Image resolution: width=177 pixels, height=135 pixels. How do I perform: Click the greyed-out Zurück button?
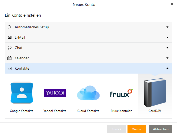116,129
